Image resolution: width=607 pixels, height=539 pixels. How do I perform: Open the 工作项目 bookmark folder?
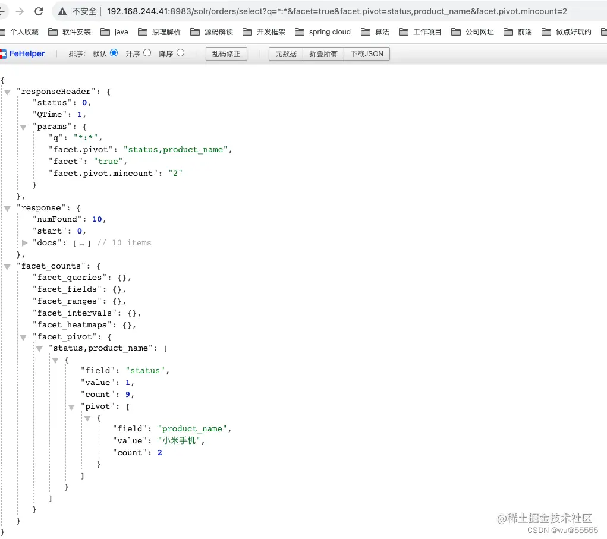click(x=420, y=31)
